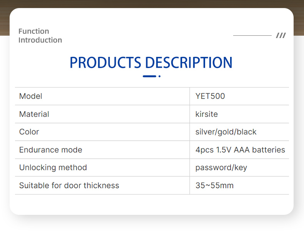Viewport: 304px width, 231px height.
Task: Click the Endurance mode label
Action: tap(51, 150)
